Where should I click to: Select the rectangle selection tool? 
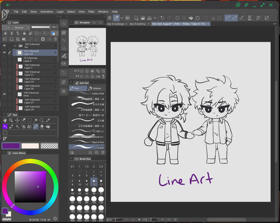pos(29,120)
